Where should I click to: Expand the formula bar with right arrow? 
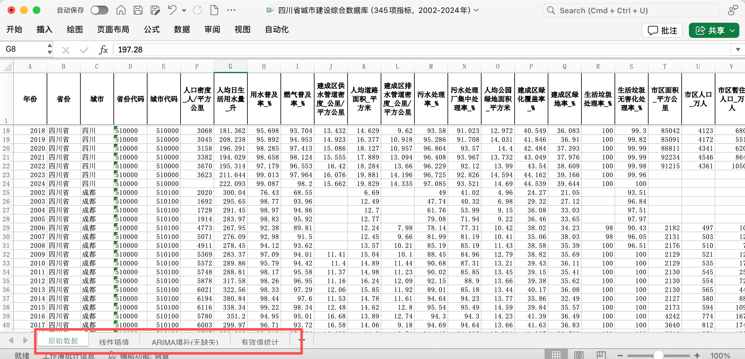(738, 50)
